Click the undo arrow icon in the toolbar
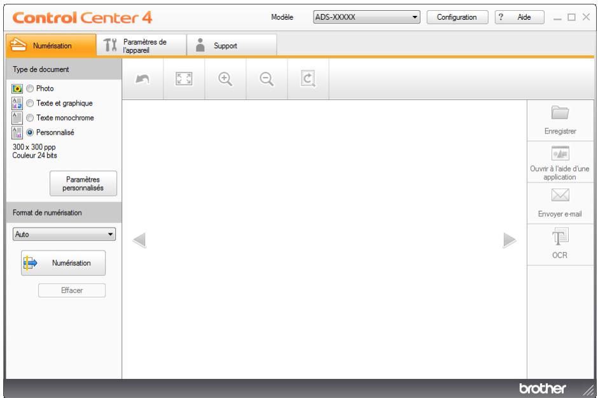This screenshot has height=398, width=598. (x=143, y=79)
